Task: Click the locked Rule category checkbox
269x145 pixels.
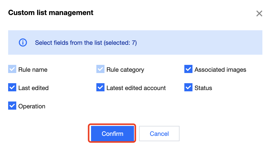Action: [100, 69]
